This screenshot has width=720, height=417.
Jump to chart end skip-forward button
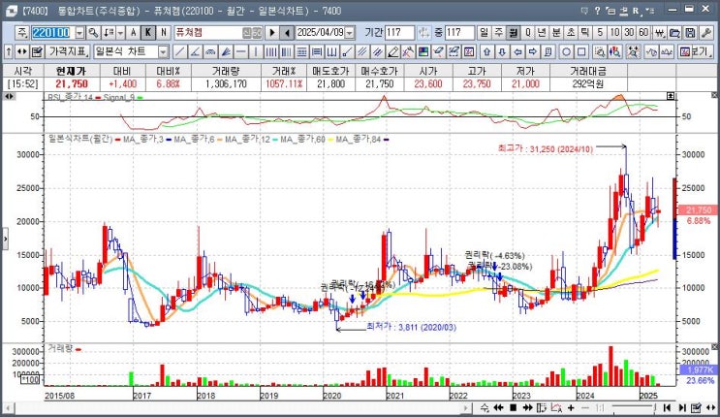pyautogui.click(x=682, y=407)
